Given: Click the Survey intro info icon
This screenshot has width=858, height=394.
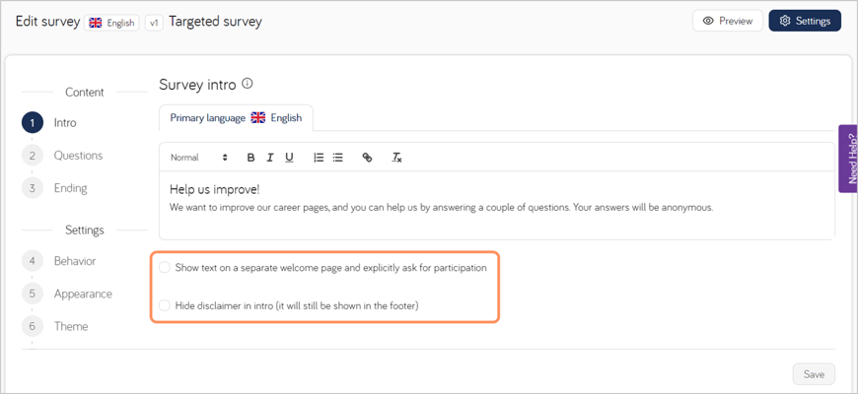Looking at the screenshot, I should pos(248,84).
